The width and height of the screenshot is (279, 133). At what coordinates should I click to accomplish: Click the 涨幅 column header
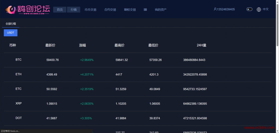point(83,45)
